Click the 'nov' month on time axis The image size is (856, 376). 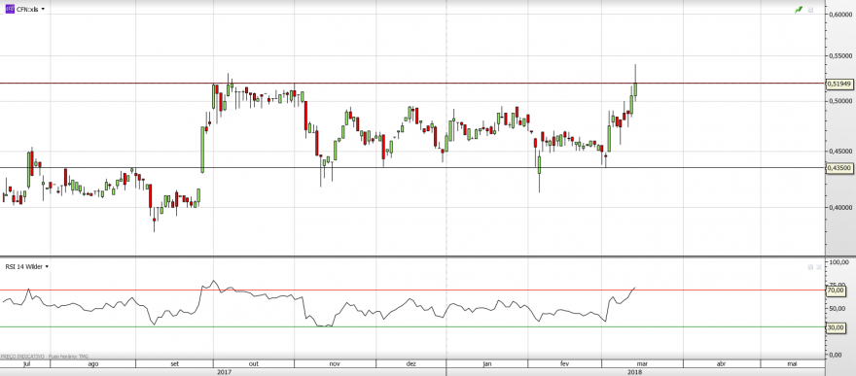click(336, 363)
